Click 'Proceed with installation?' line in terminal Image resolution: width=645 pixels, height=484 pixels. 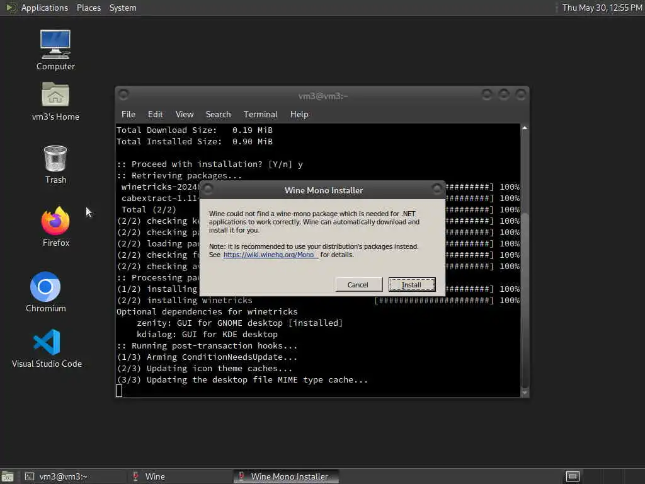(210, 164)
